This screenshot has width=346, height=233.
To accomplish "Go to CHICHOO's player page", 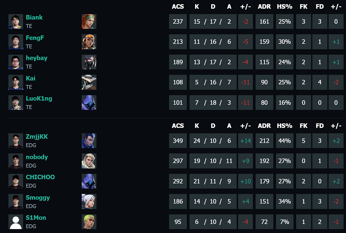I will [40, 177].
